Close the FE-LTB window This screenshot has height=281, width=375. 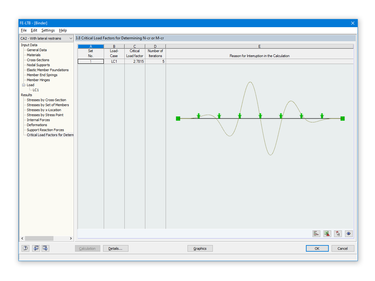point(353,23)
